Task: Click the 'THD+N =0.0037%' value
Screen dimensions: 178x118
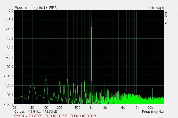Action: (x=83, y=116)
